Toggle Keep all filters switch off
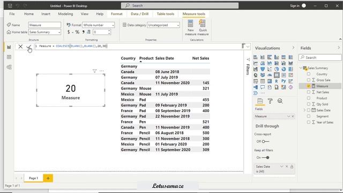Viewport: 343px width, 193px height. click(265, 158)
